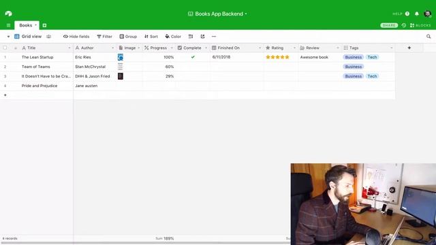
Task: Add a new record row
Action: pyautogui.click(x=5, y=95)
